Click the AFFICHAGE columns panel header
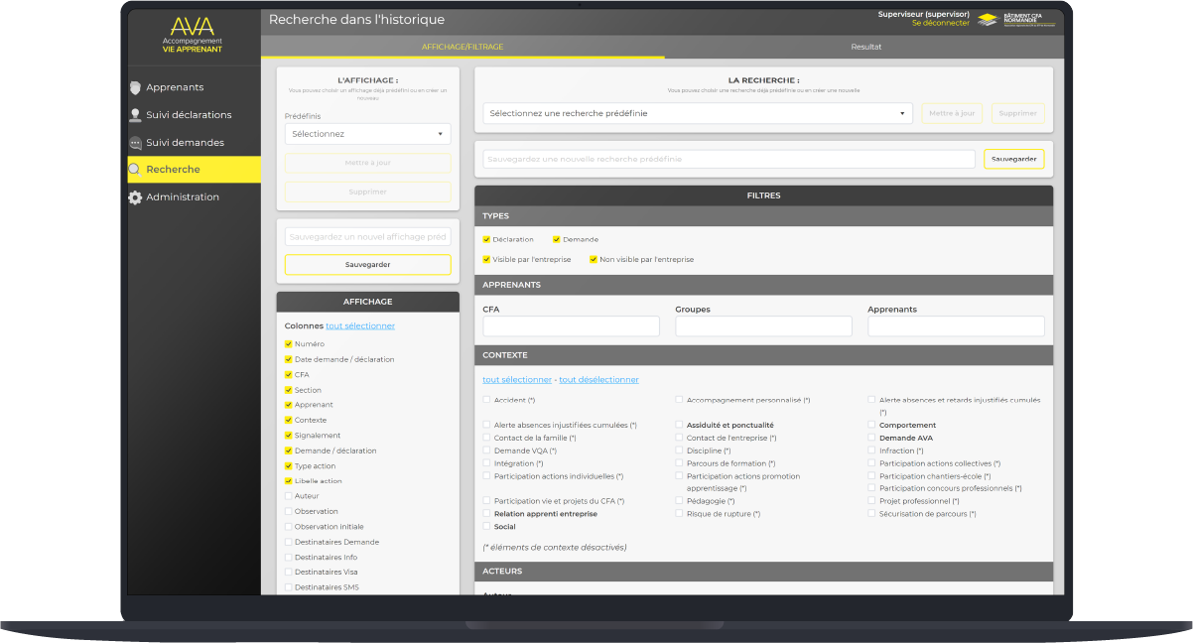This screenshot has width=1193, height=643. (x=367, y=302)
